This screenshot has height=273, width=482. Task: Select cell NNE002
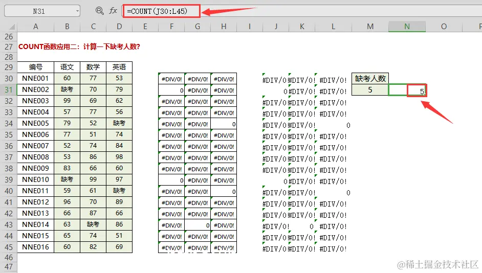(x=36, y=89)
